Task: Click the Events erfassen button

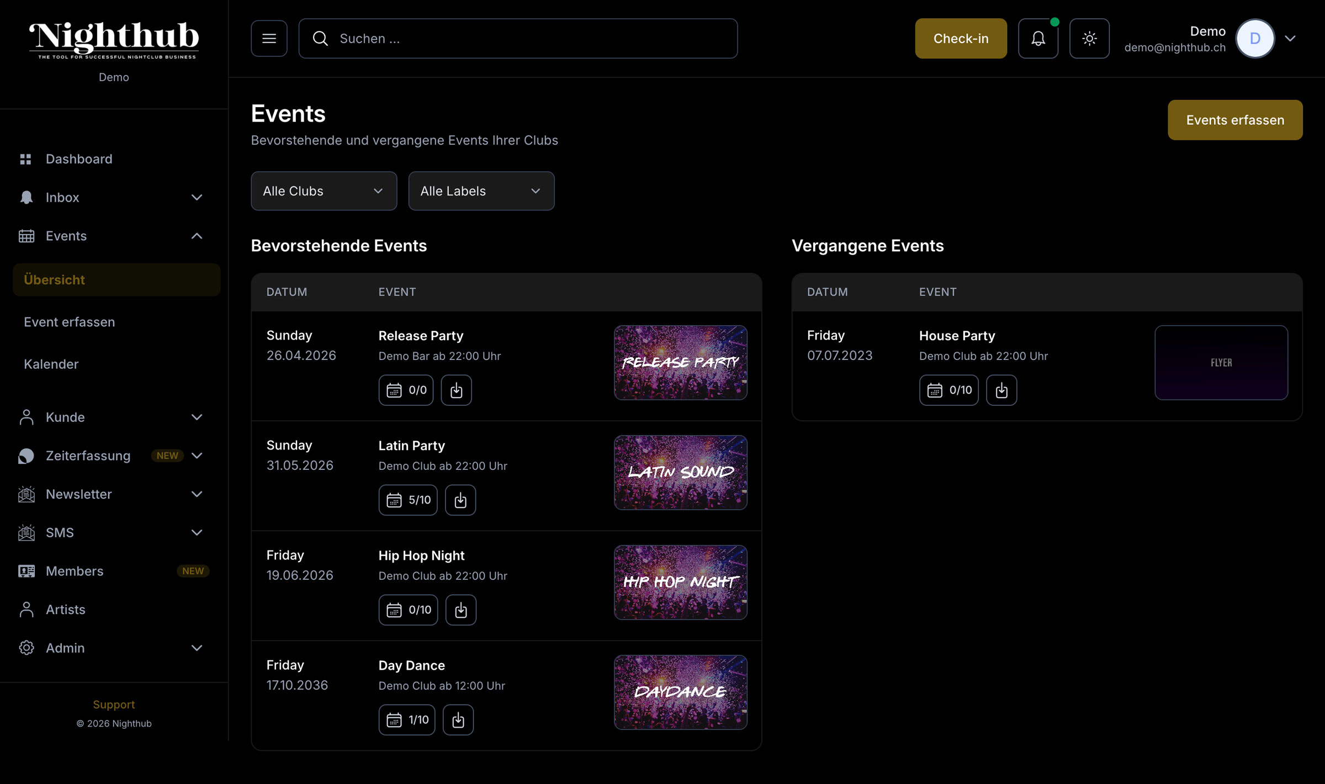Action: [x=1235, y=120]
